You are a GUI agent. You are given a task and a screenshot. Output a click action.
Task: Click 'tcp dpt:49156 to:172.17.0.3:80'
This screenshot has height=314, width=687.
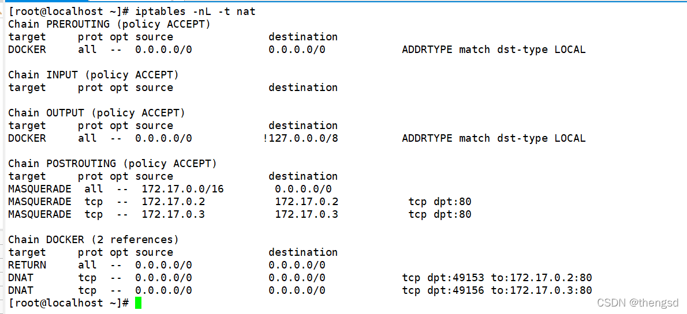pyautogui.click(x=497, y=290)
